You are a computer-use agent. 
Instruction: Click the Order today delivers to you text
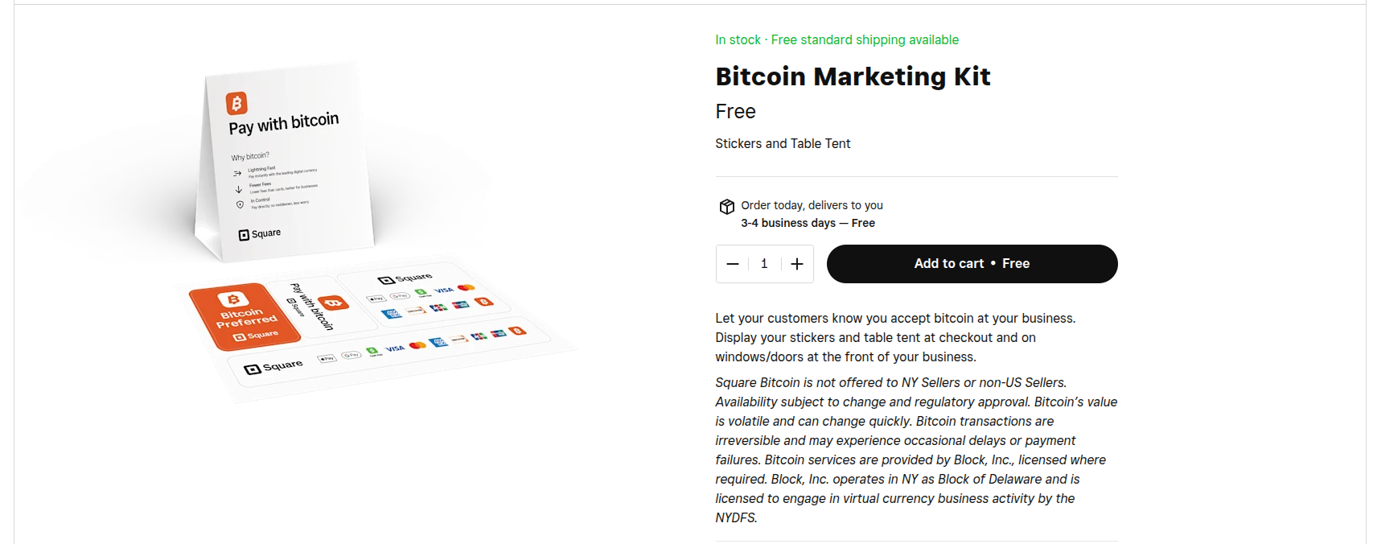point(812,206)
